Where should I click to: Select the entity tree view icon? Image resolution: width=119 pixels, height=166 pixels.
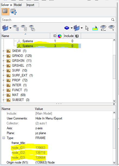coord(14,12)
